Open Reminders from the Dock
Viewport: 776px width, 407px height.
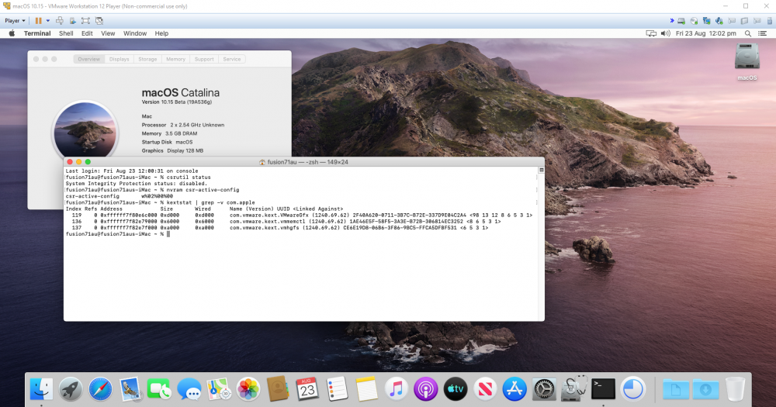click(337, 389)
